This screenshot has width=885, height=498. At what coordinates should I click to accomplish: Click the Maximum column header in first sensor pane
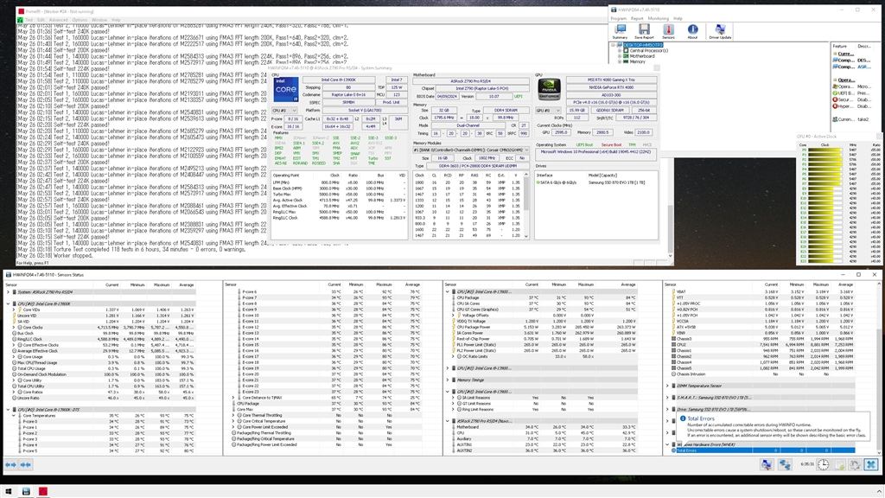[x=162, y=284]
